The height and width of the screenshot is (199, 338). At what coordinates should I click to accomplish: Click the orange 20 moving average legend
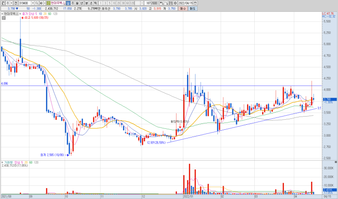pyautogui.click(x=45, y=14)
